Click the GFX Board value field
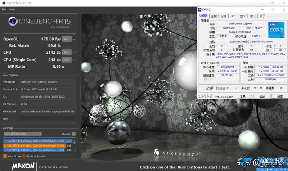 (48, 111)
